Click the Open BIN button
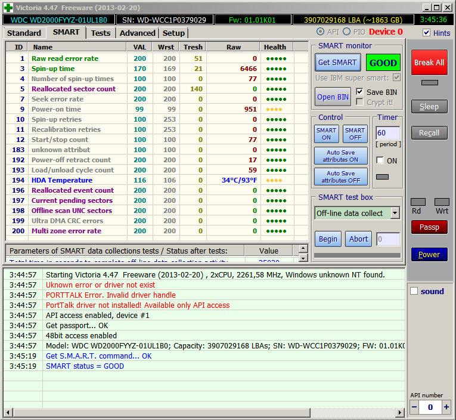 (333, 97)
